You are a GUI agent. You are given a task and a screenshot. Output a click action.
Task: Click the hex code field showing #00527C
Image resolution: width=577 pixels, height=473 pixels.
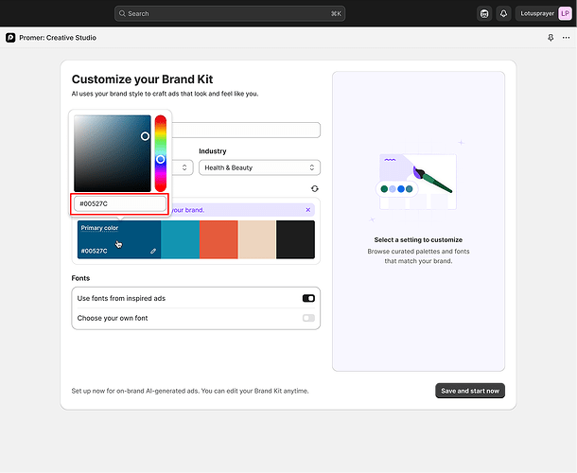120,203
